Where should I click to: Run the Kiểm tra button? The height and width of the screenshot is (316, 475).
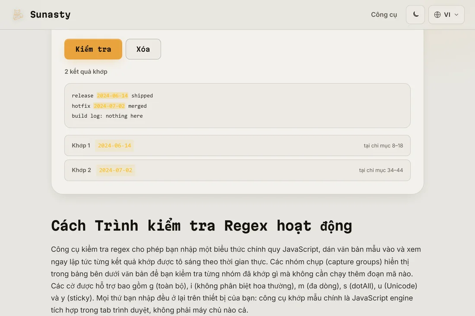tap(93, 49)
